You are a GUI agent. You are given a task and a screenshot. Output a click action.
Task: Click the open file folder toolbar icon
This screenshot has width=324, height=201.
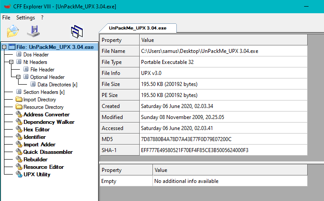click(x=13, y=31)
